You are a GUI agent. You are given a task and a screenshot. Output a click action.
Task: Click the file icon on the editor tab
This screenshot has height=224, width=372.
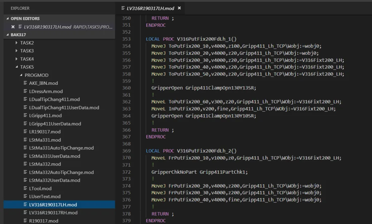tap(123, 8)
